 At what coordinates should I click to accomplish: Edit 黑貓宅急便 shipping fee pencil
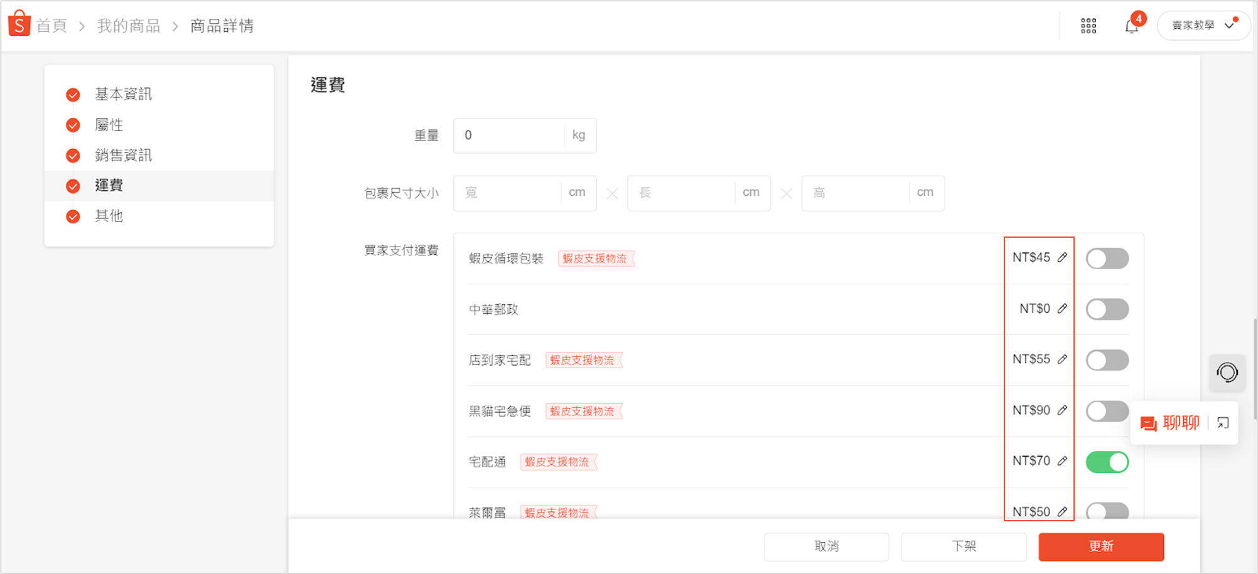1062,410
